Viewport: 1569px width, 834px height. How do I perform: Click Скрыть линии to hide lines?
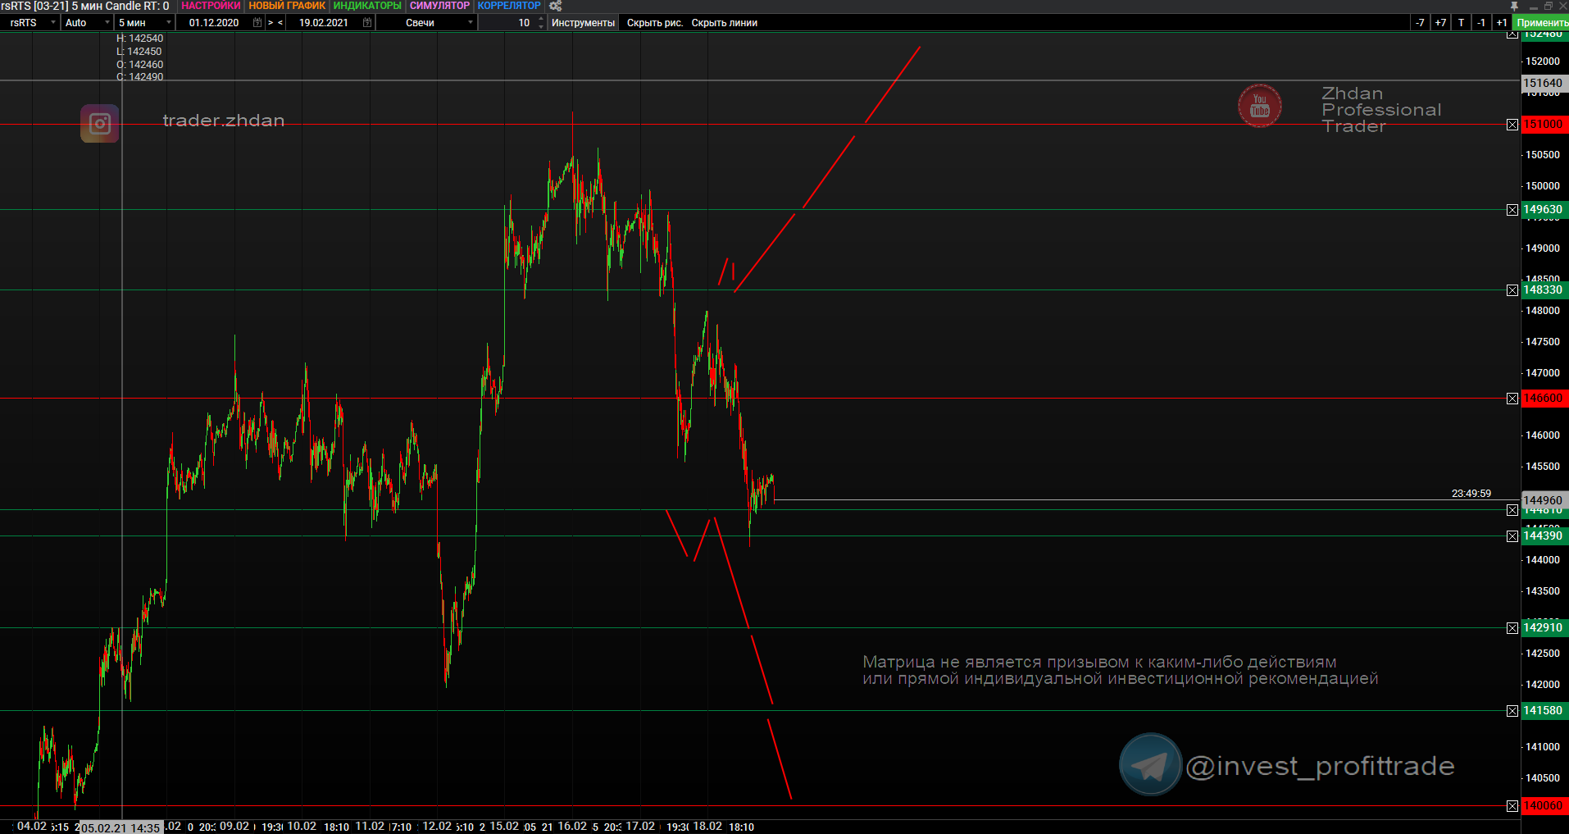[x=725, y=23]
